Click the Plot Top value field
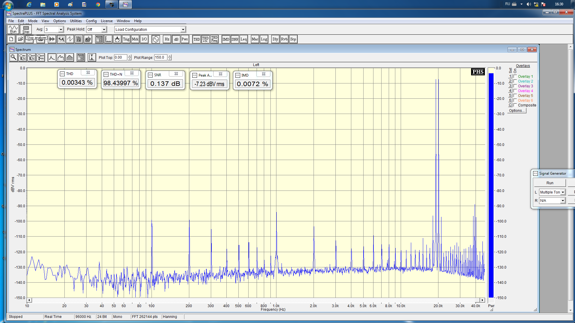575x323 pixels. (x=120, y=57)
